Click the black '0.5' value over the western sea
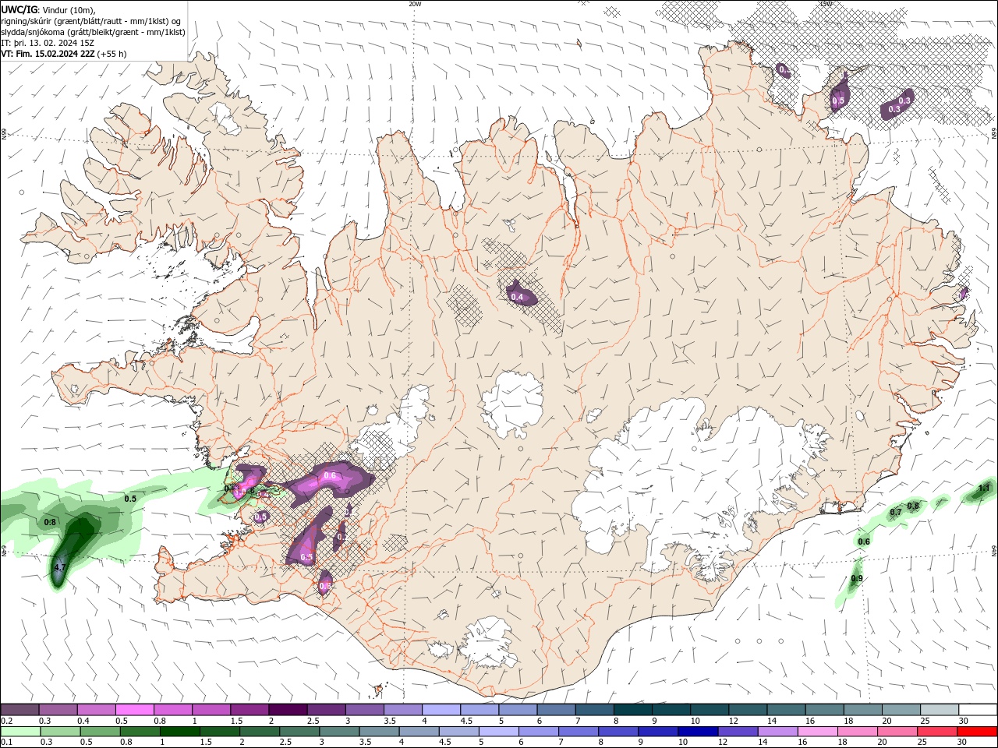 [131, 499]
